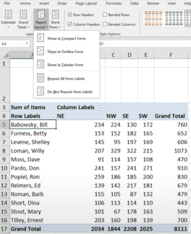Switch to the Page Layout tab
This screenshot has height=234, width=191.
click(x=86, y=3)
